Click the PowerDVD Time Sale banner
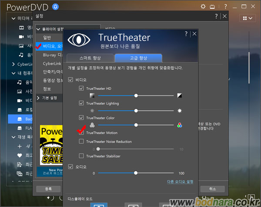Image resolution: width=261 pixels, height=207 pixels. click(x=51, y=145)
